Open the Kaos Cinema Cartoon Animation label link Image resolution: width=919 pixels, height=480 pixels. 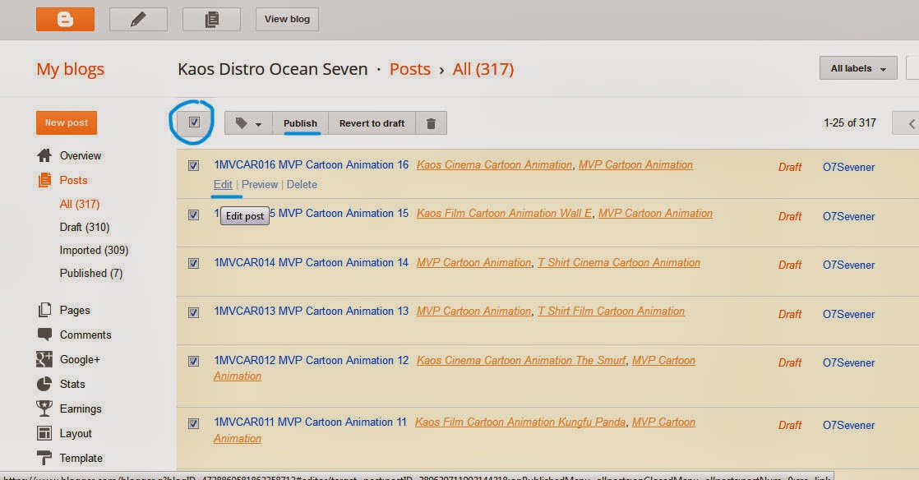494,164
